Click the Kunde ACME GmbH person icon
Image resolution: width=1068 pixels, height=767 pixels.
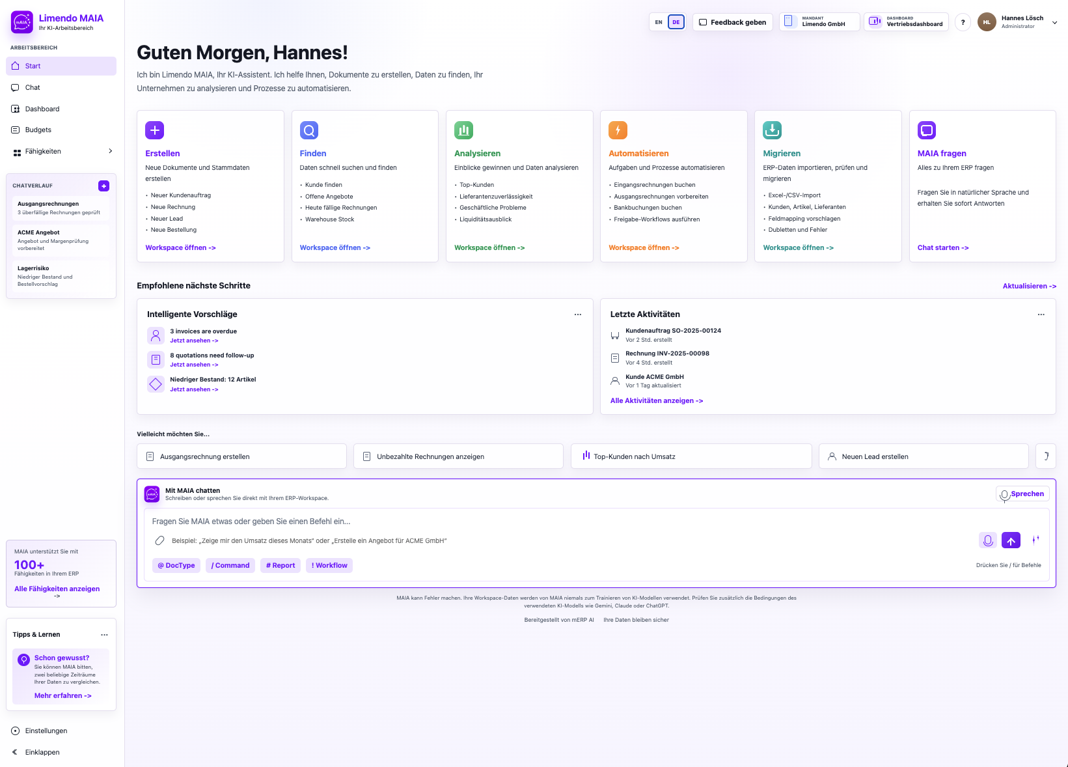(615, 381)
